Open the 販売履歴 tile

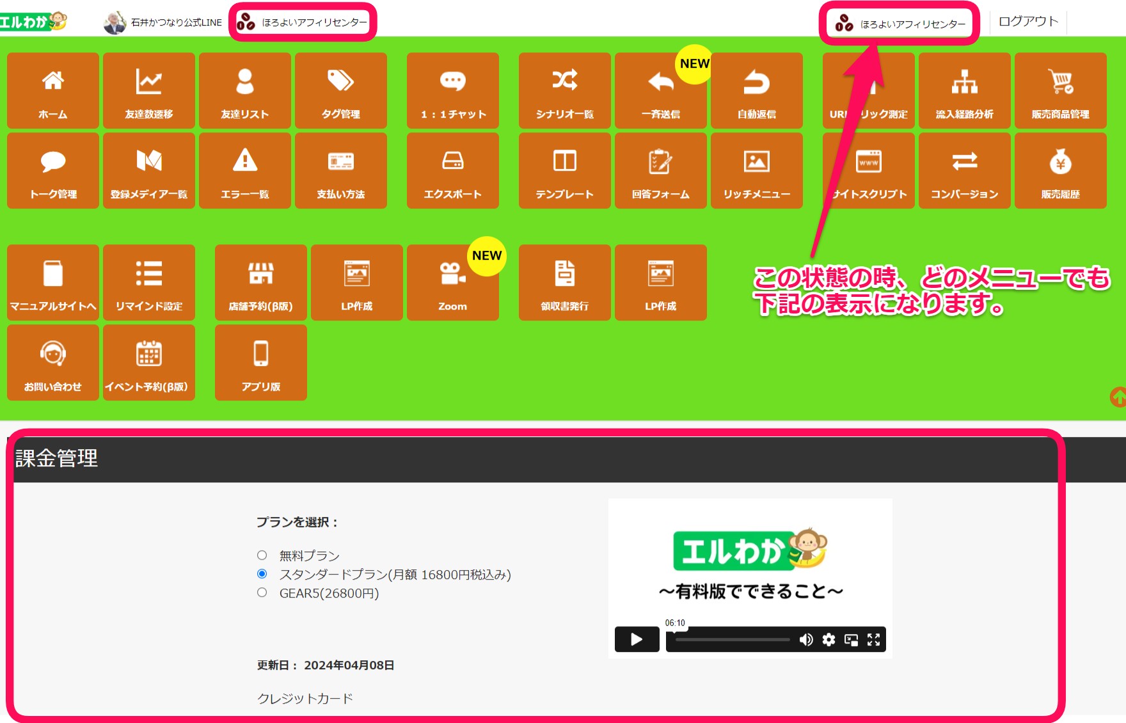pos(1061,171)
